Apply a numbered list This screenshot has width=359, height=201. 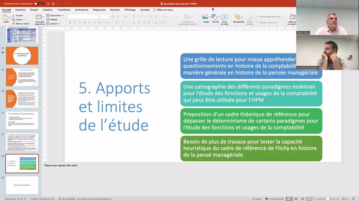pos(142,16)
